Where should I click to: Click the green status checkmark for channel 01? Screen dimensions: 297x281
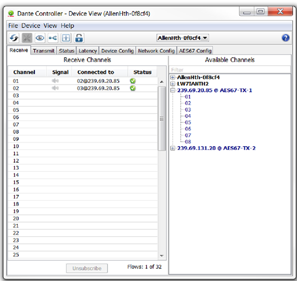(x=133, y=81)
